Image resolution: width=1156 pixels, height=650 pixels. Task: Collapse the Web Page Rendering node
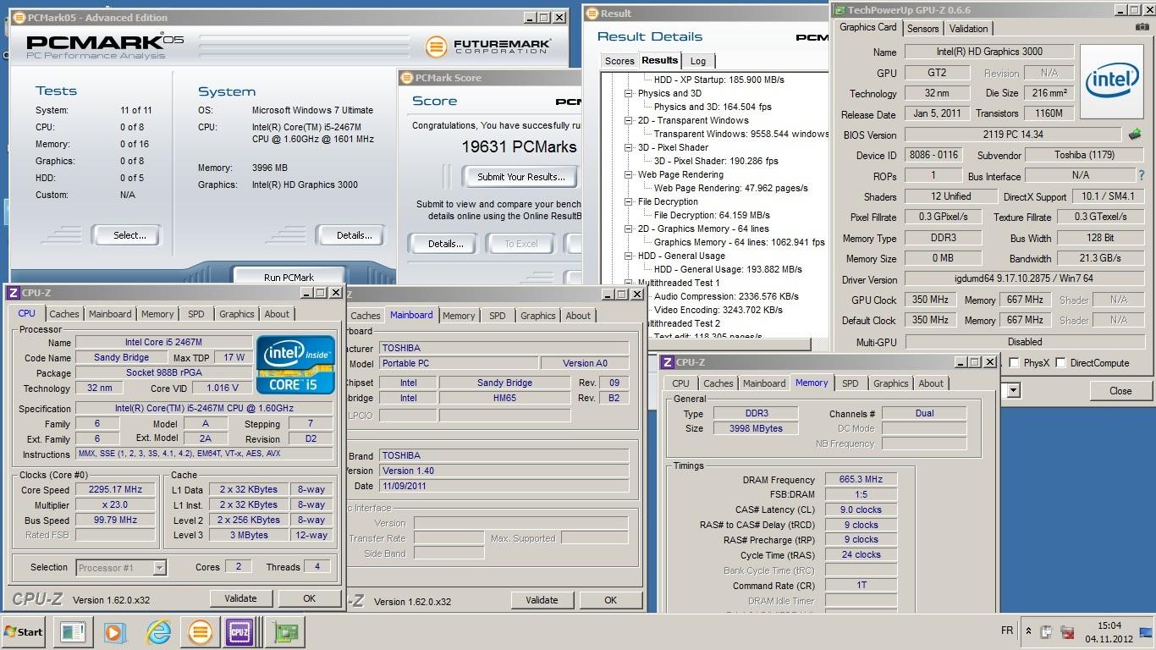[x=629, y=174]
